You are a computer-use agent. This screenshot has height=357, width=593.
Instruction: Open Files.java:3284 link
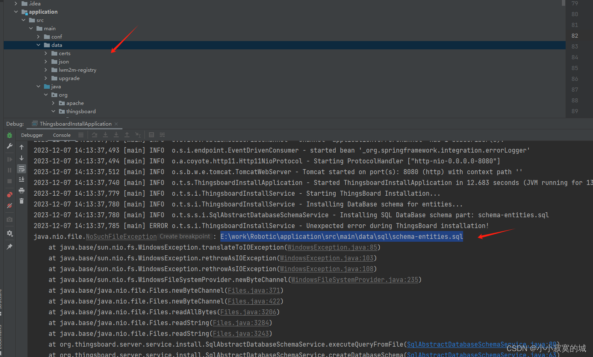(x=241, y=323)
